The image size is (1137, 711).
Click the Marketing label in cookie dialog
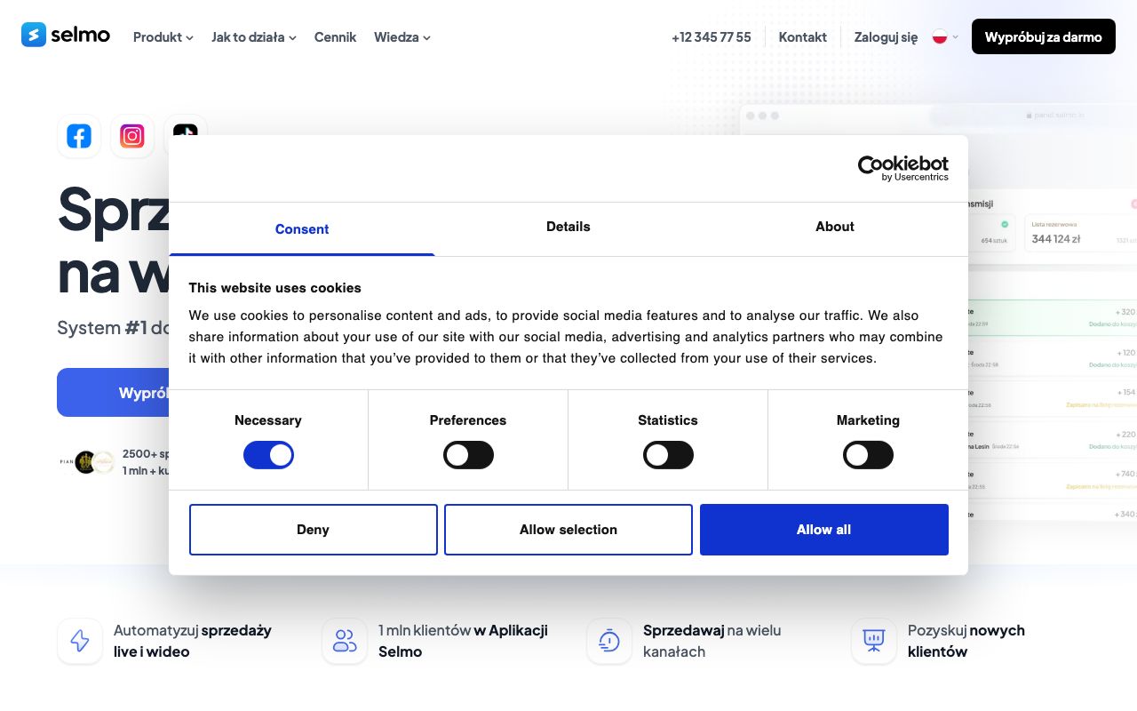[868, 420]
